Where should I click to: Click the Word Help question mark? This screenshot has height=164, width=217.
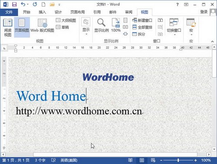tap(178, 4)
